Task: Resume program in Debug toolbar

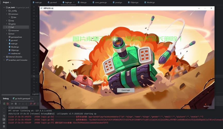Action: point(12,104)
